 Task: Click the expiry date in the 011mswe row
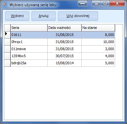[x=64, y=49]
